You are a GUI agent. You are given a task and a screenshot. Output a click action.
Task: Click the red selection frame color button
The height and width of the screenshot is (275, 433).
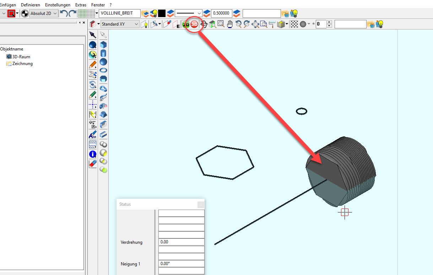(x=11, y=14)
